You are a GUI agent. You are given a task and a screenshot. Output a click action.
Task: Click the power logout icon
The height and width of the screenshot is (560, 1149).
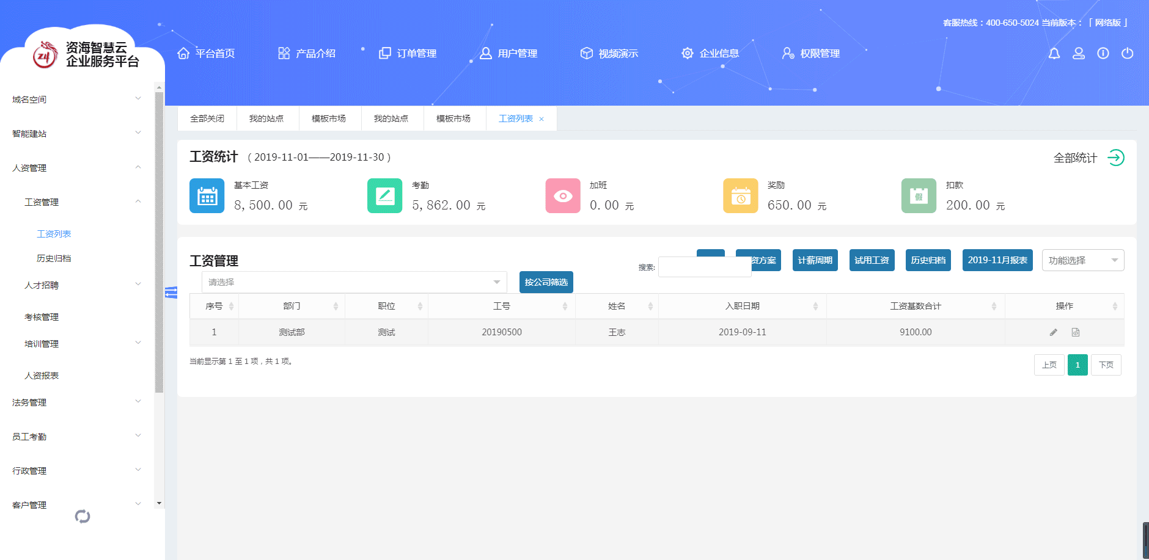tap(1128, 54)
